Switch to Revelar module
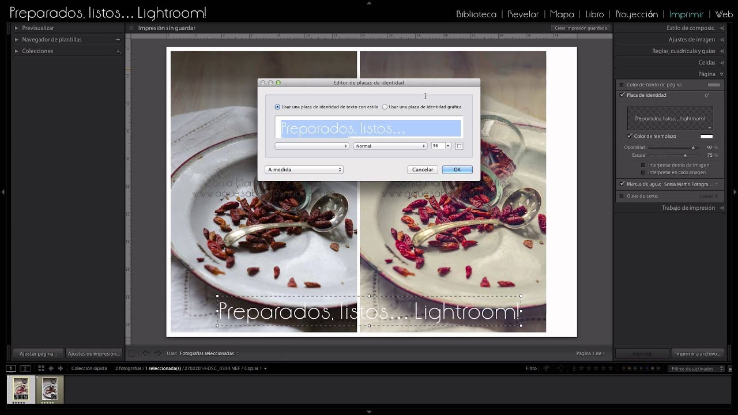738x415 pixels. click(523, 14)
